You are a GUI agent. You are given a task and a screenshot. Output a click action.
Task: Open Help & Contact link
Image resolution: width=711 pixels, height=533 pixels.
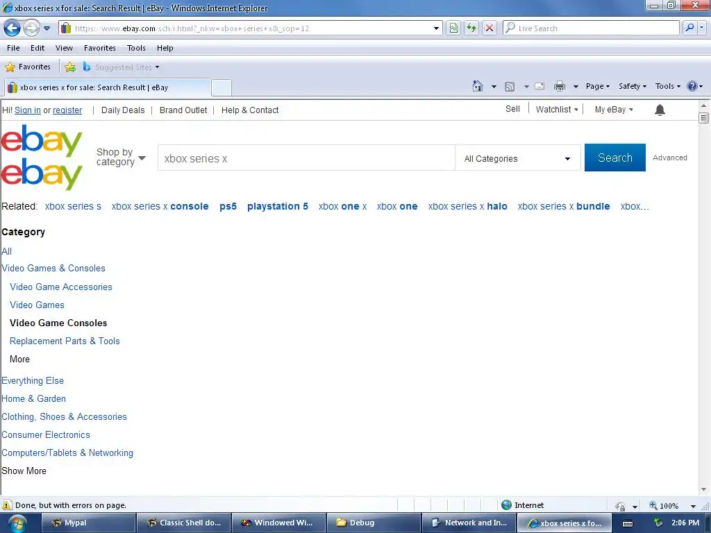click(x=250, y=110)
